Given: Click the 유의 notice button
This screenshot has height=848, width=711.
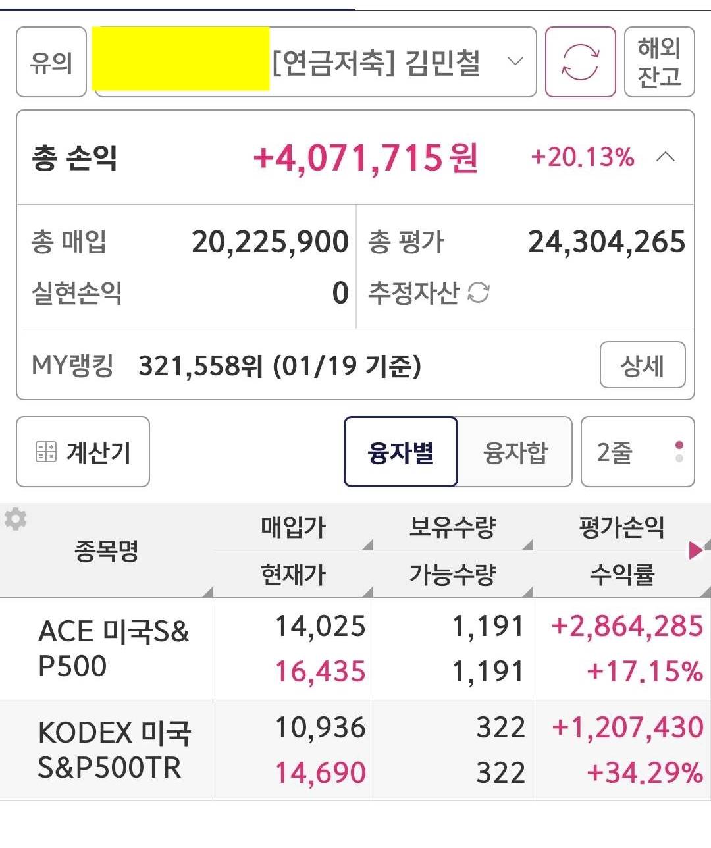Looking at the screenshot, I should 51,63.
